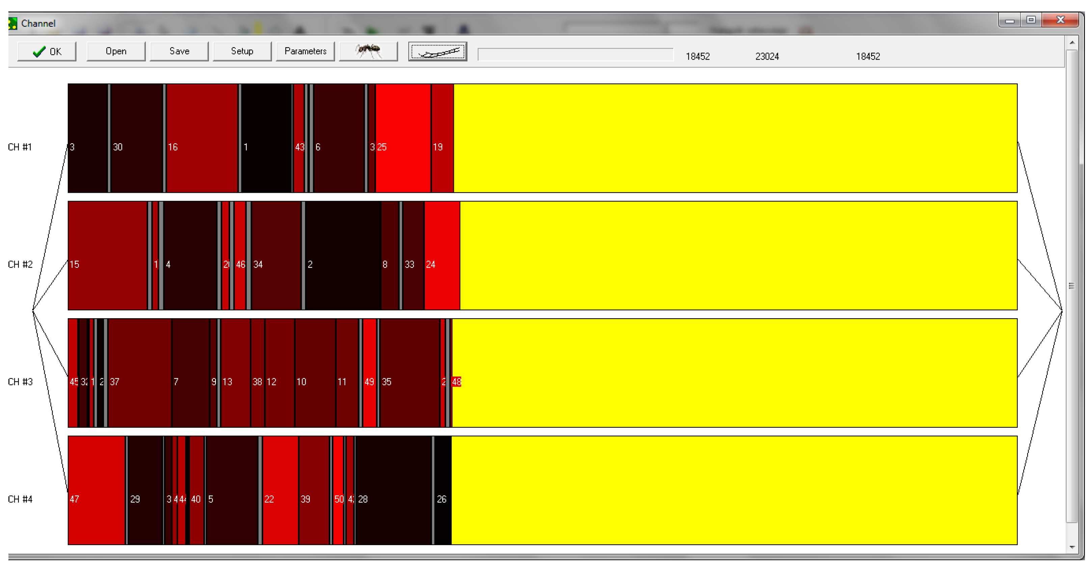Viewport: 1090px width, 569px height.
Task: Click the vertical scrollbar down arrow
Action: pyautogui.click(x=1071, y=547)
